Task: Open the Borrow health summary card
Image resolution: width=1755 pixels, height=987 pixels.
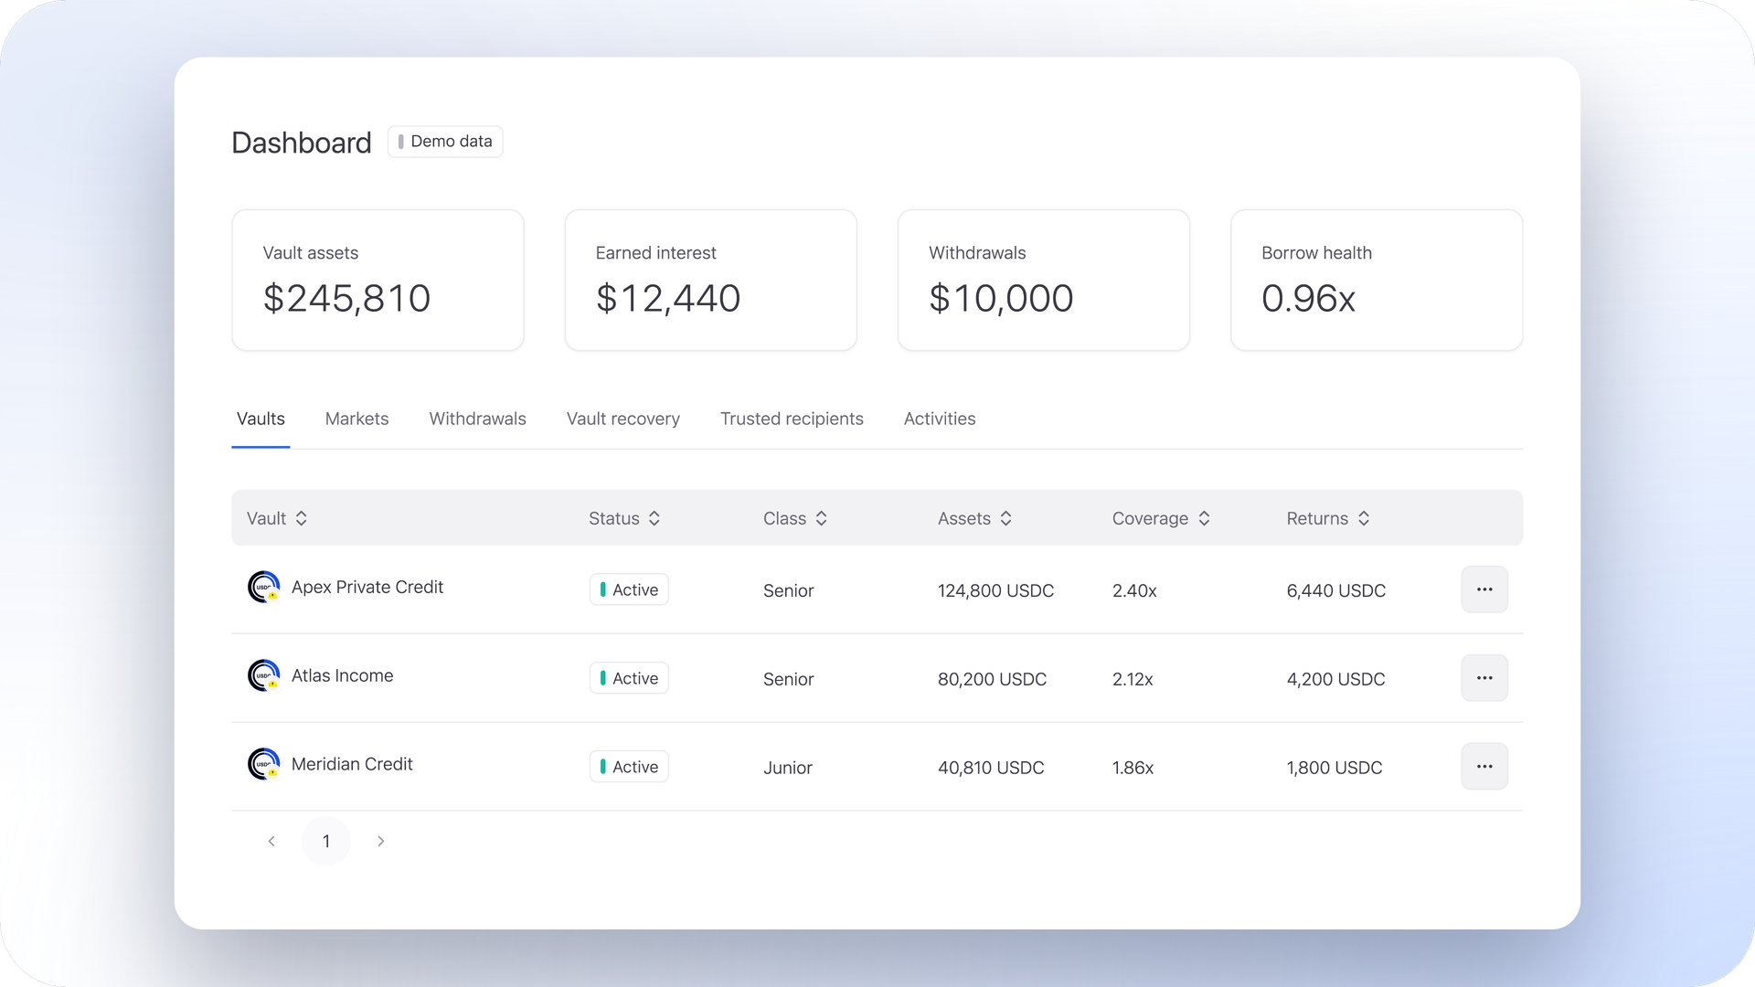Action: click(1377, 280)
